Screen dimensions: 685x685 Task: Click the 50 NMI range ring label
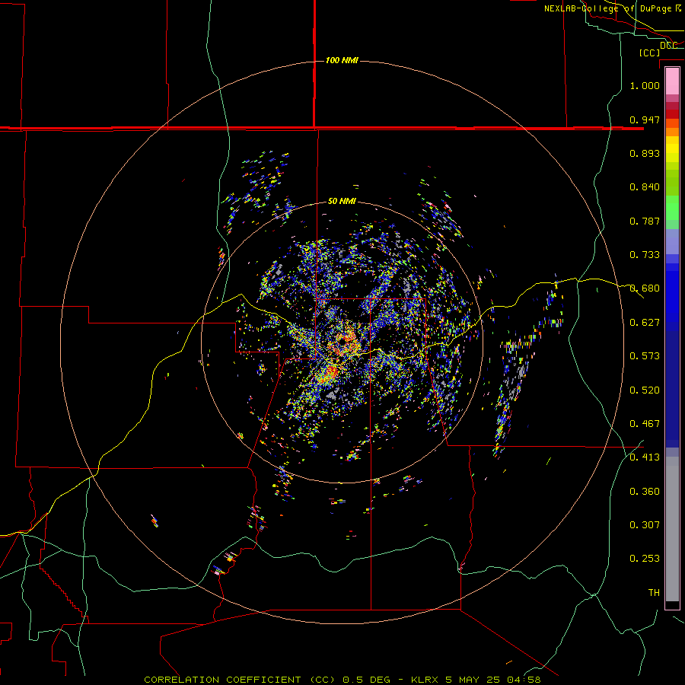(x=342, y=201)
